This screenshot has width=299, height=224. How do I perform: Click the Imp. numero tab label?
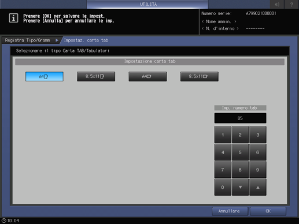(240, 108)
